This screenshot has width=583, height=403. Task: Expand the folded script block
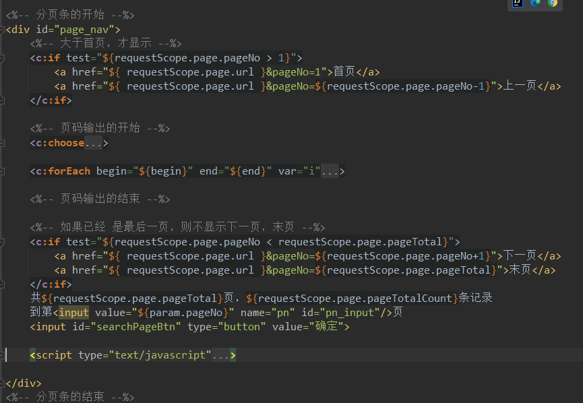[220, 354]
